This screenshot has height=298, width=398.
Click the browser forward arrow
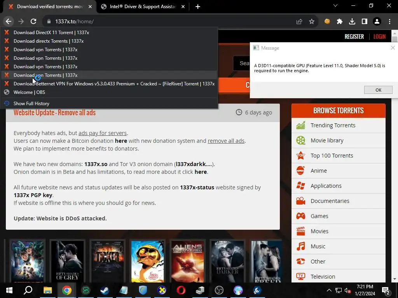pyautogui.click(x=21, y=22)
